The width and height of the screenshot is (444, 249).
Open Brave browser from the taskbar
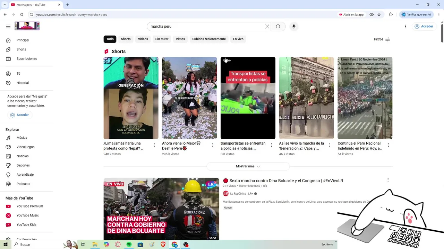coord(163,245)
